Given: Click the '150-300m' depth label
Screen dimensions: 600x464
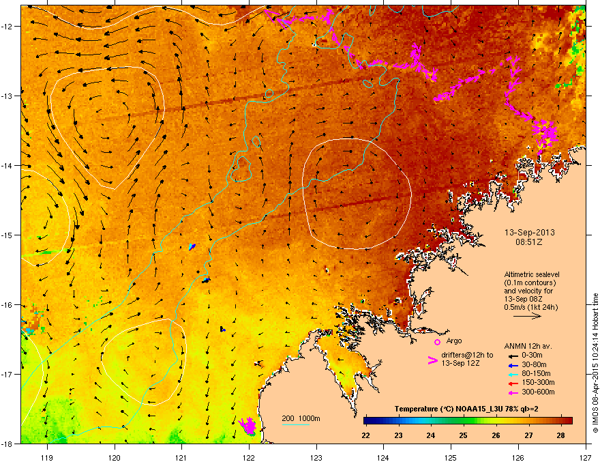Looking at the screenshot, I should 538,382.
